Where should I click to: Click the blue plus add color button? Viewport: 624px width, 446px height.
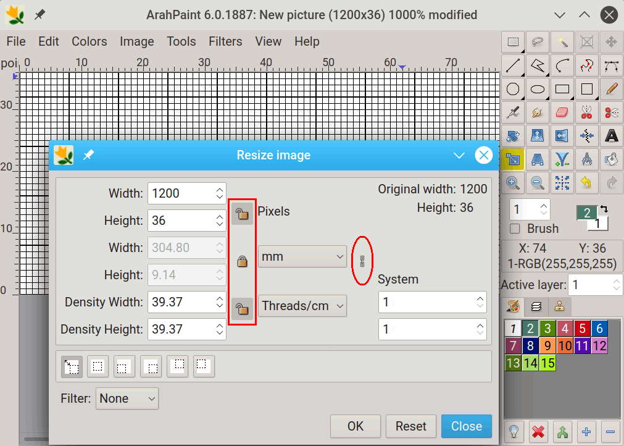[x=586, y=432]
